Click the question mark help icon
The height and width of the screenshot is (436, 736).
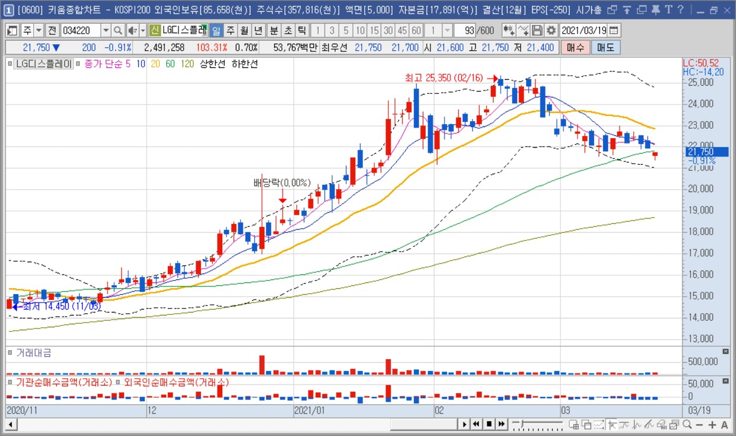681,10
